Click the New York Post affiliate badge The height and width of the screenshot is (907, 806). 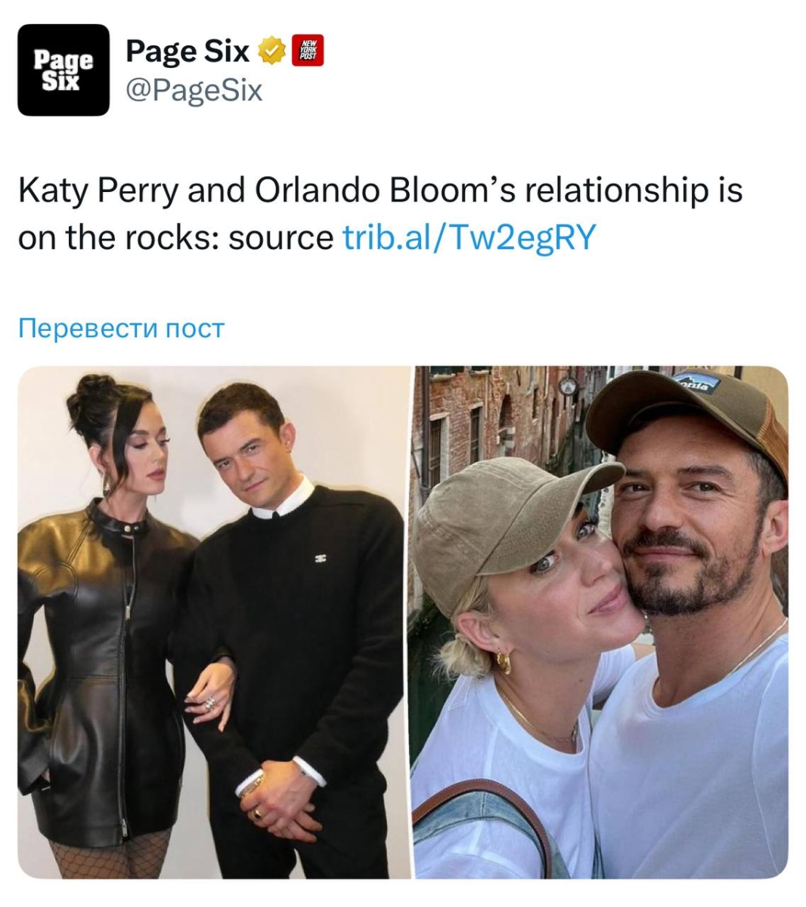pos(308,51)
